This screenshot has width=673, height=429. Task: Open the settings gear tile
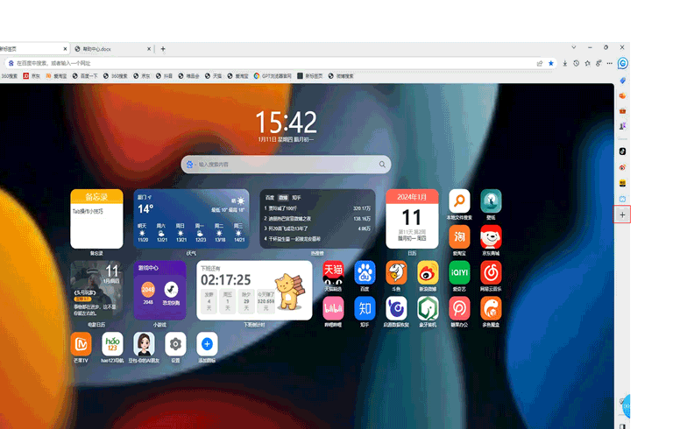[x=175, y=344]
